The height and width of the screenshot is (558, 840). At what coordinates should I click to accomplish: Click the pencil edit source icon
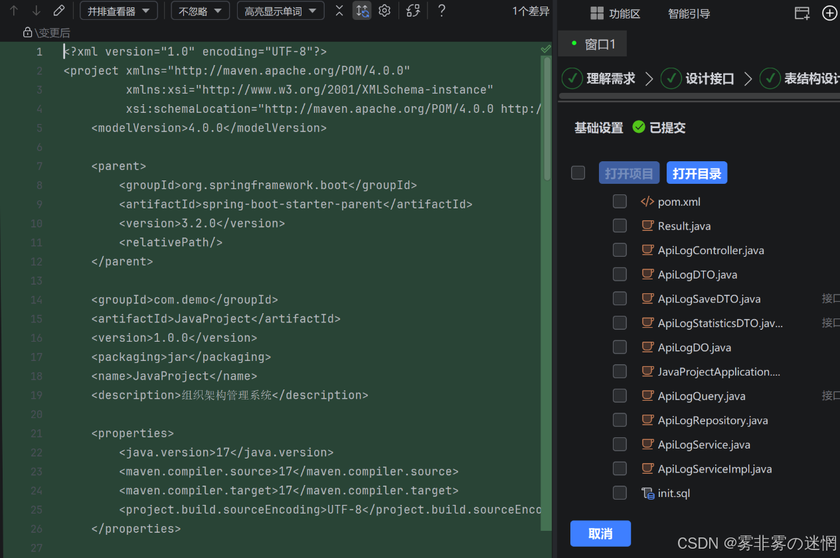tap(58, 11)
